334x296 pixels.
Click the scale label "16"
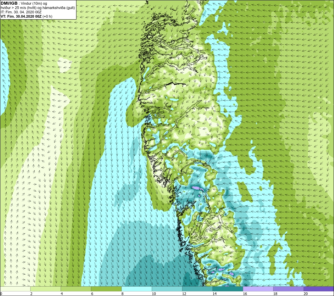click(x=245, y=294)
